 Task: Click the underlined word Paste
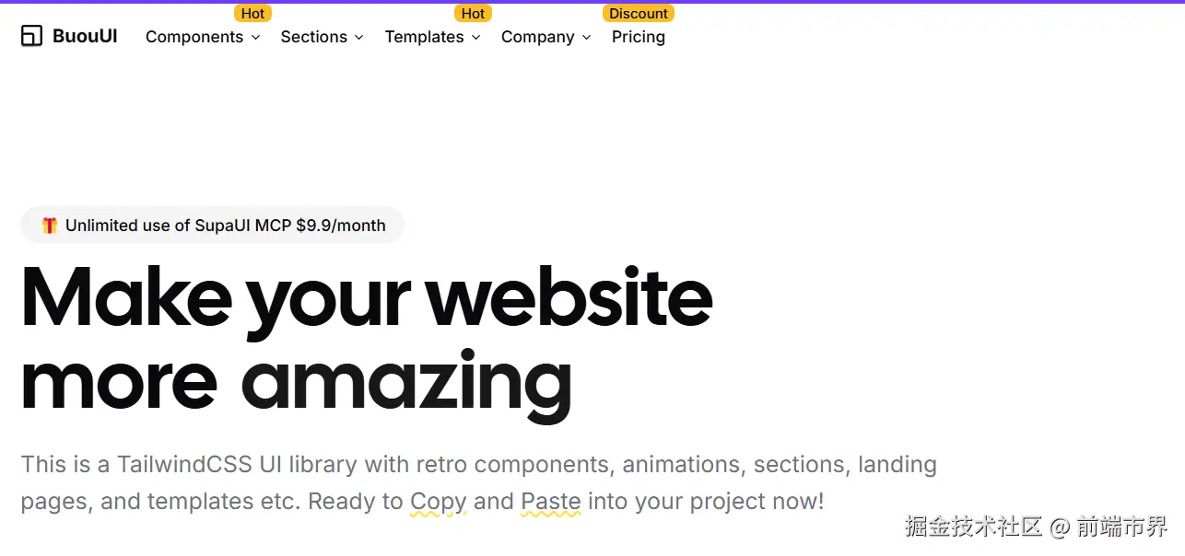[x=550, y=502]
